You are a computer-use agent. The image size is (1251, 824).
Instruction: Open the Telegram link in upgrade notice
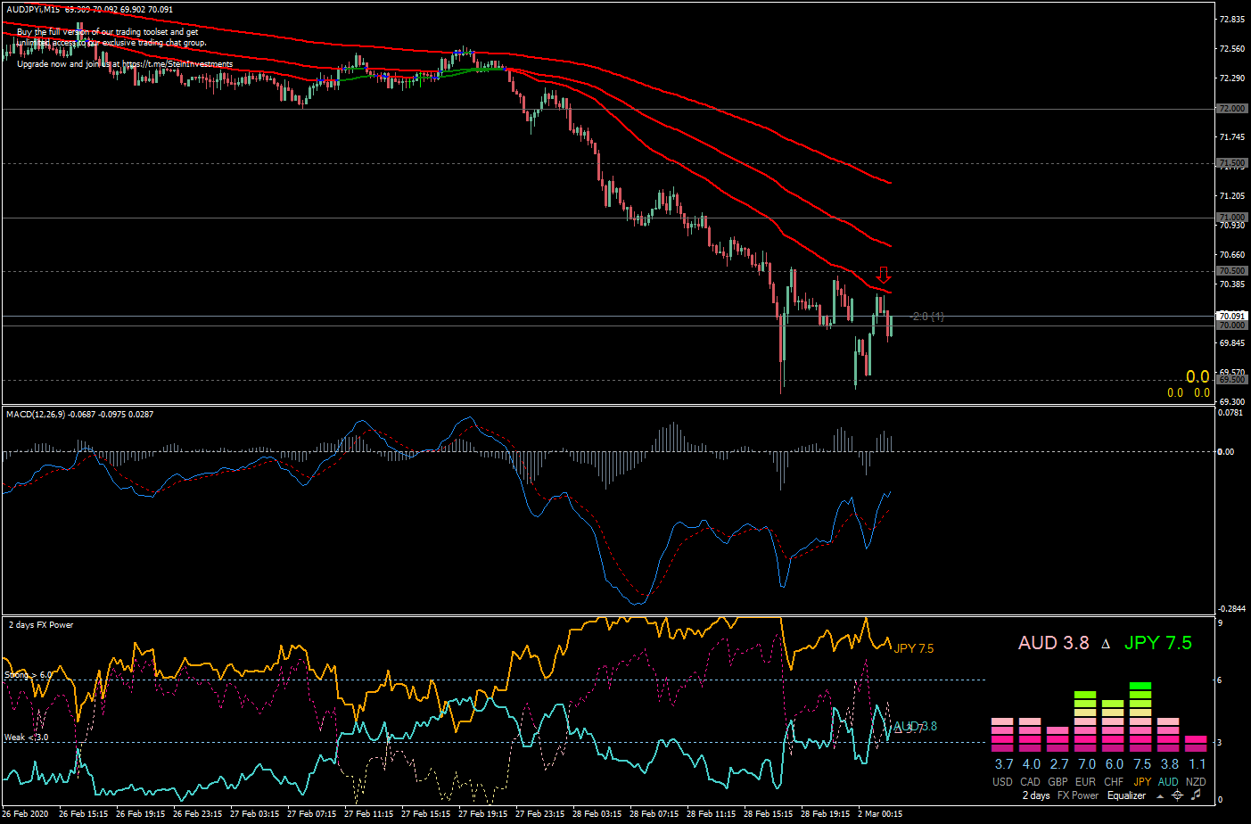177,64
